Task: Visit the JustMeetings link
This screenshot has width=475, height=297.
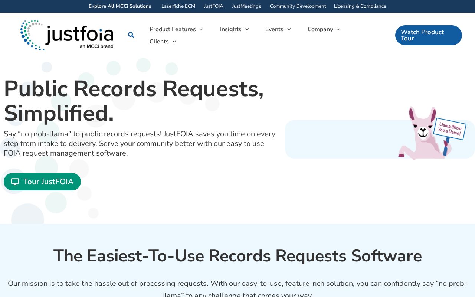Action: click(x=247, y=6)
